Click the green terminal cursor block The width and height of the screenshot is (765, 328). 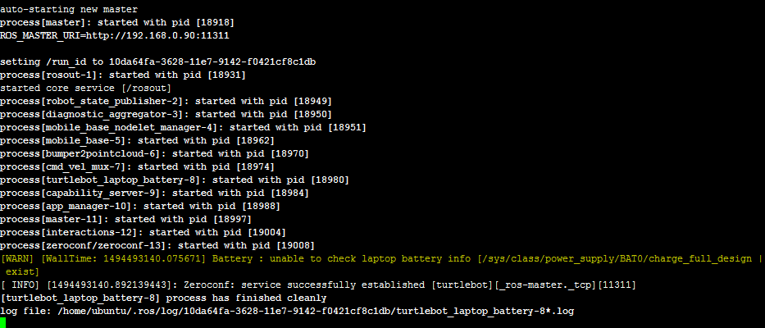coord(2,323)
